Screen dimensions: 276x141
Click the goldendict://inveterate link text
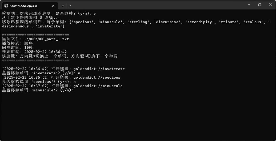tap(99, 69)
